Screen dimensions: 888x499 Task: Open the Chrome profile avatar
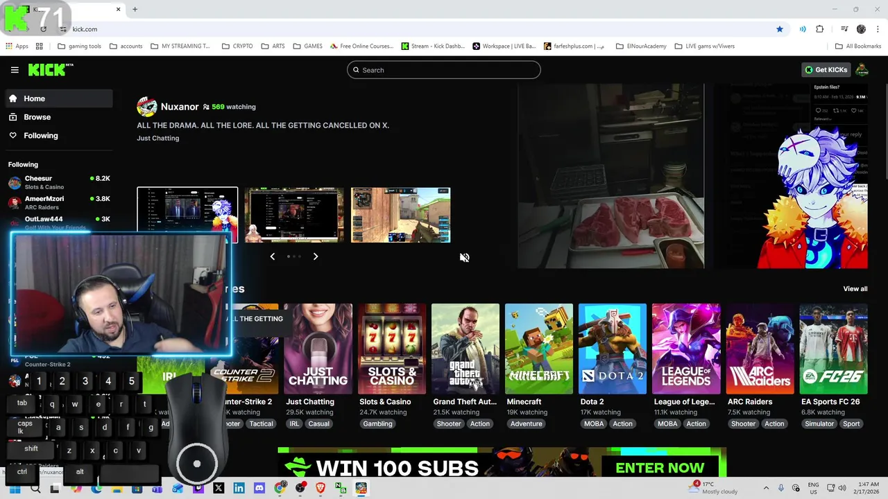(x=861, y=29)
